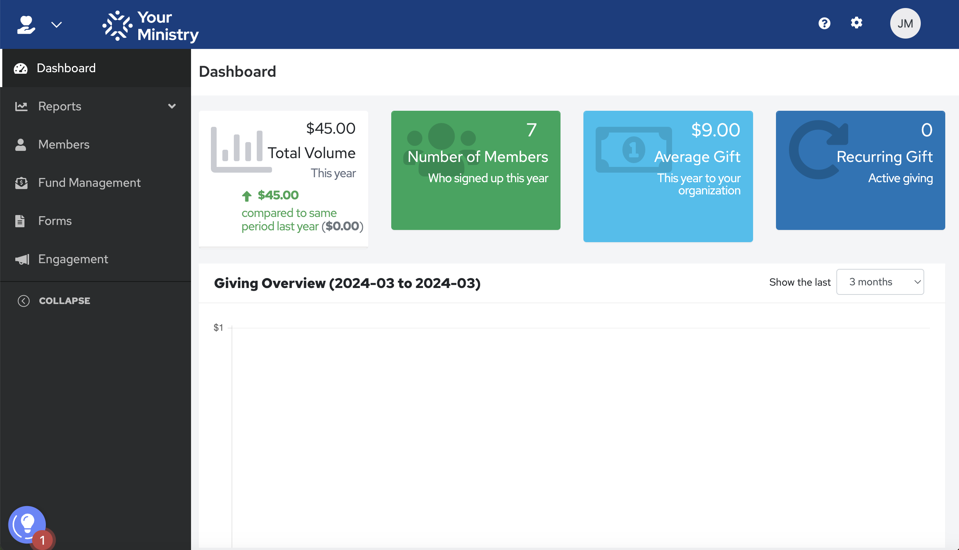Click the JM user avatar
The height and width of the screenshot is (550, 959).
(905, 23)
